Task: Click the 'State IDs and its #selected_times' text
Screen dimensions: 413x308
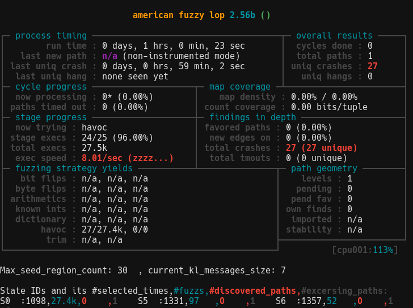Action: 85,291
